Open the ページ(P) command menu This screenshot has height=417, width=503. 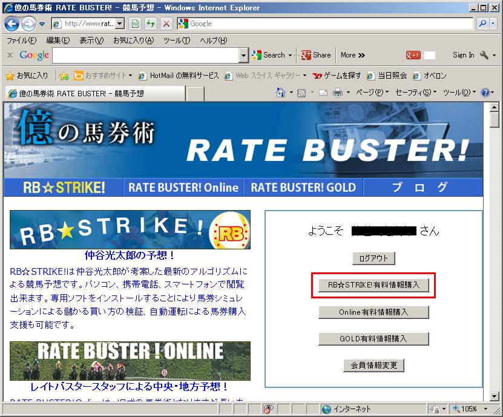(372, 93)
